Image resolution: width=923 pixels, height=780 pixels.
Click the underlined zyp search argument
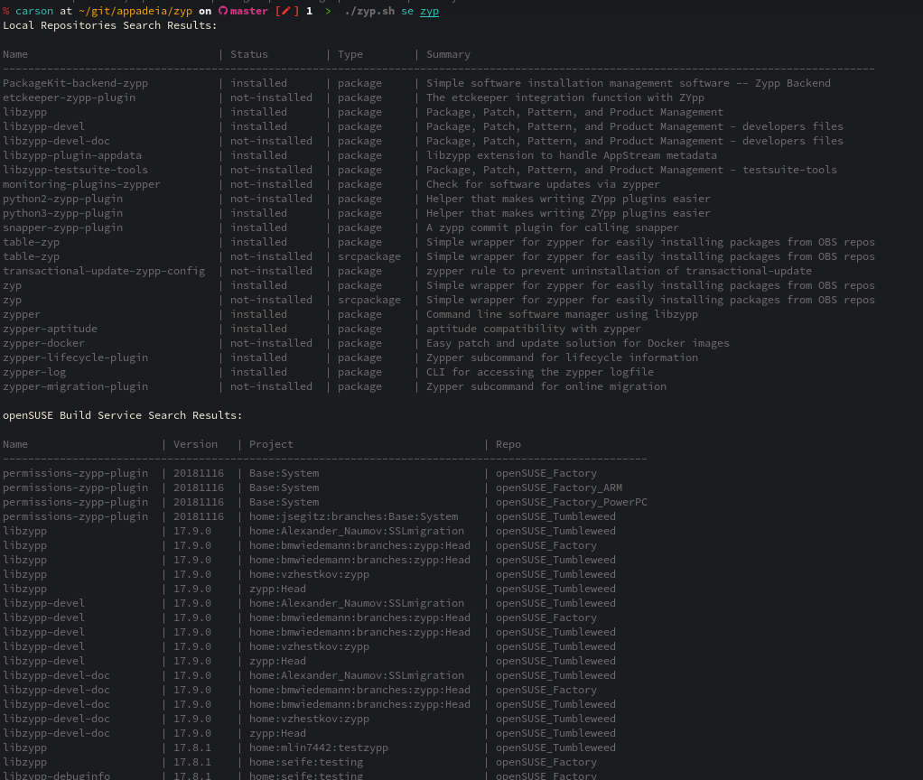click(429, 11)
